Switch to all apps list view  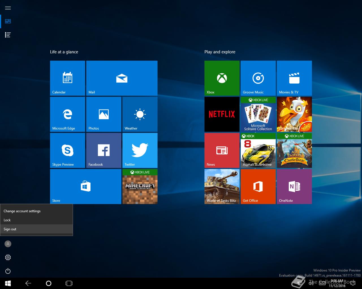(x=8, y=35)
